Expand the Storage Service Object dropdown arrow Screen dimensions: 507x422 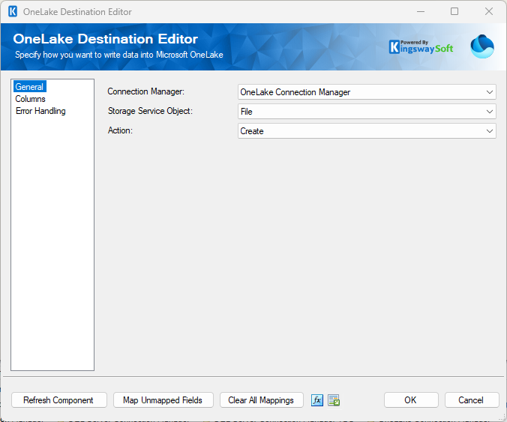tap(490, 112)
